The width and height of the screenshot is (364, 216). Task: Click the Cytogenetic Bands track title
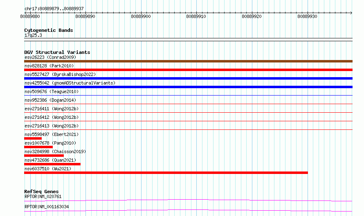[49, 30]
